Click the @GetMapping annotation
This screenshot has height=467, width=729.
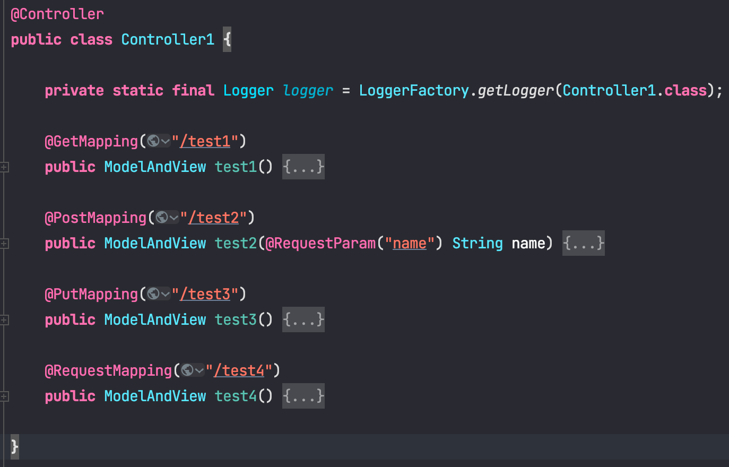click(x=91, y=141)
